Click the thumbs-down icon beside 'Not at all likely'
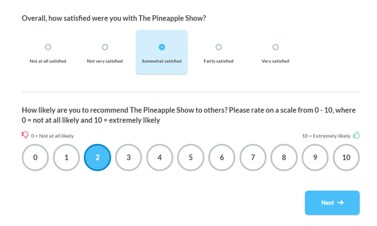Image resolution: width=377 pixels, height=226 pixels. click(25, 135)
